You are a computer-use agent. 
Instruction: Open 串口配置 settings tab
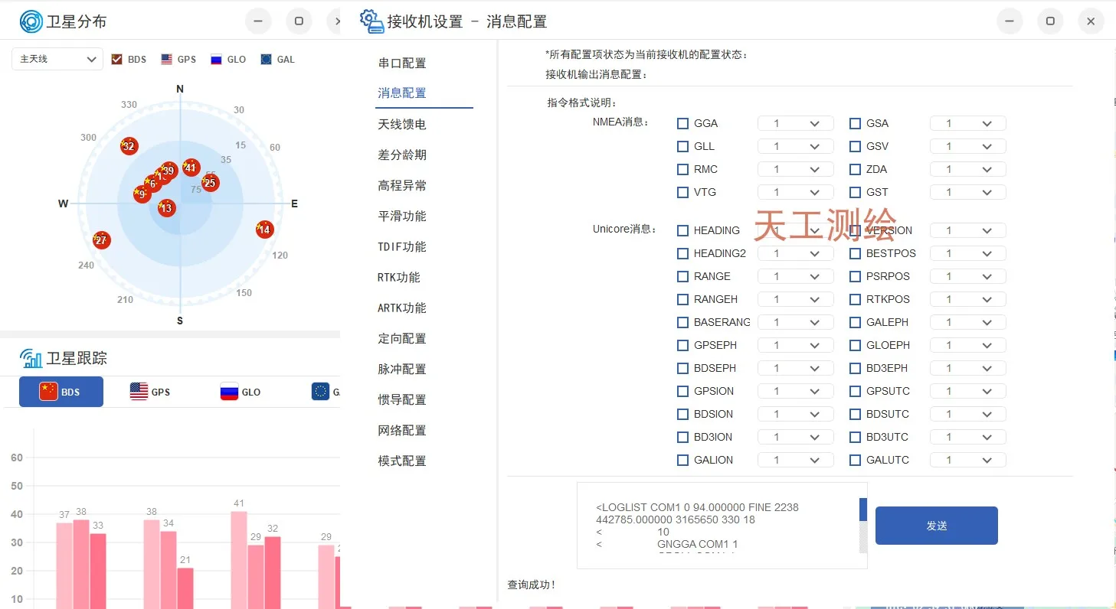click(402, 63)
